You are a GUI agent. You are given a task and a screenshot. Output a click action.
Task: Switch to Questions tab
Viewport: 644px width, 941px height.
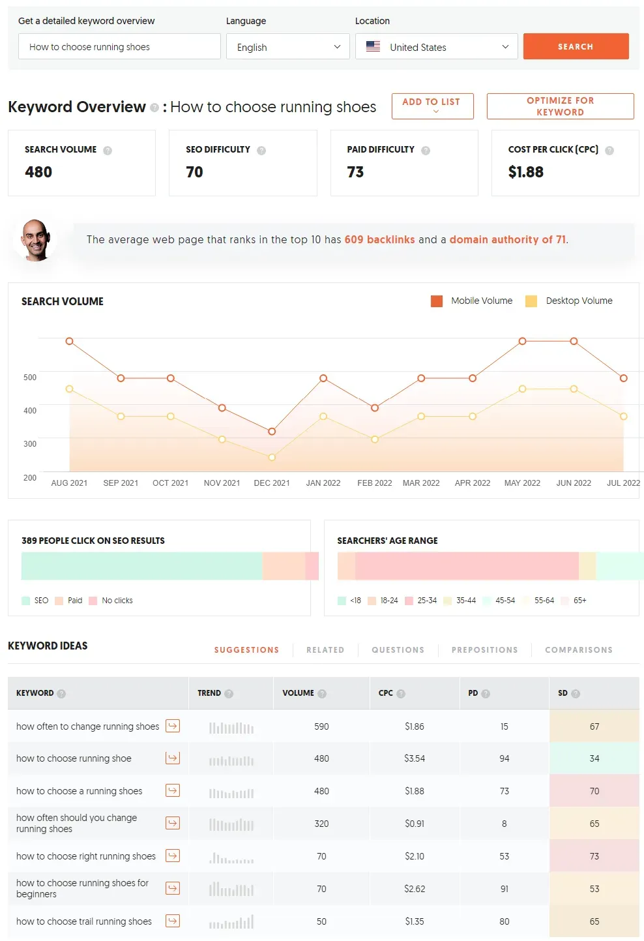point(398,650)
